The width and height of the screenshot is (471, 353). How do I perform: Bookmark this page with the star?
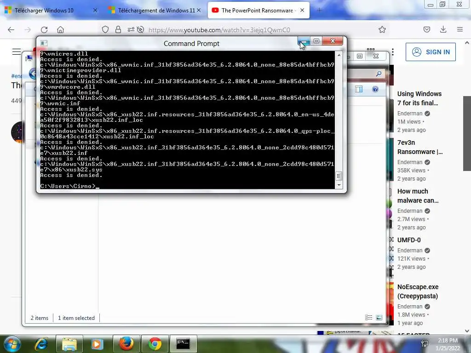coord(382,29)
